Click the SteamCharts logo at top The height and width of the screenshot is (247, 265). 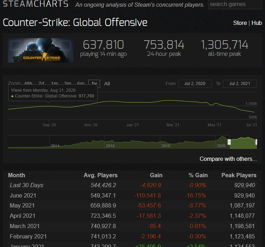coord(36,4)
